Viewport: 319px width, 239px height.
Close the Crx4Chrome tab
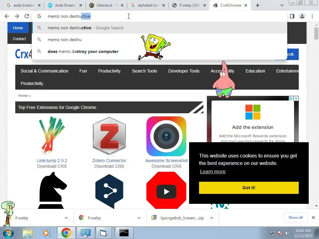(246, 5)
